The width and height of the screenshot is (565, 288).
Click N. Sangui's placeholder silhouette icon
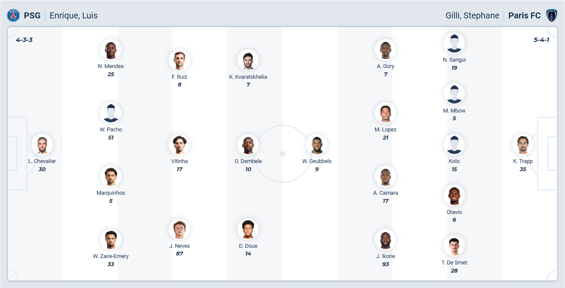[x=454, y=43]
